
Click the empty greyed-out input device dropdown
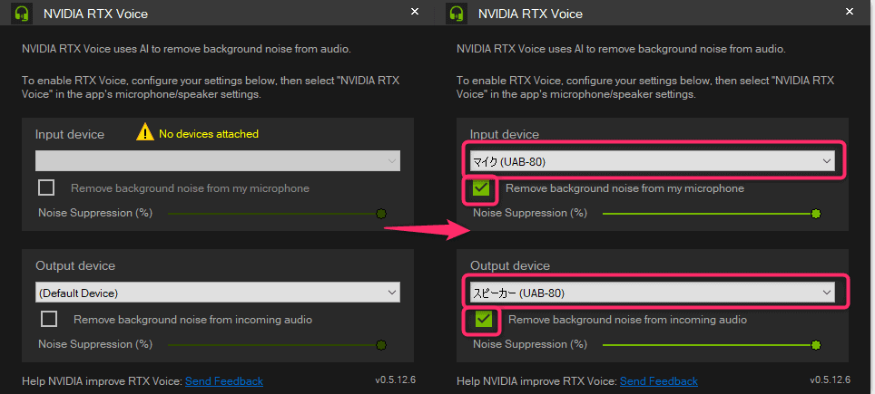click(x=218, y=161)
